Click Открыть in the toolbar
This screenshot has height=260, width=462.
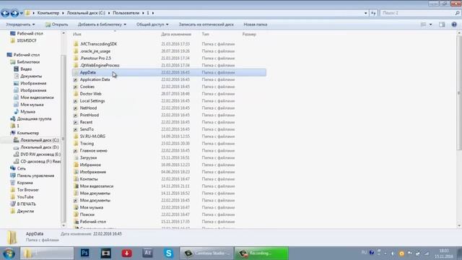pos(56,25)
